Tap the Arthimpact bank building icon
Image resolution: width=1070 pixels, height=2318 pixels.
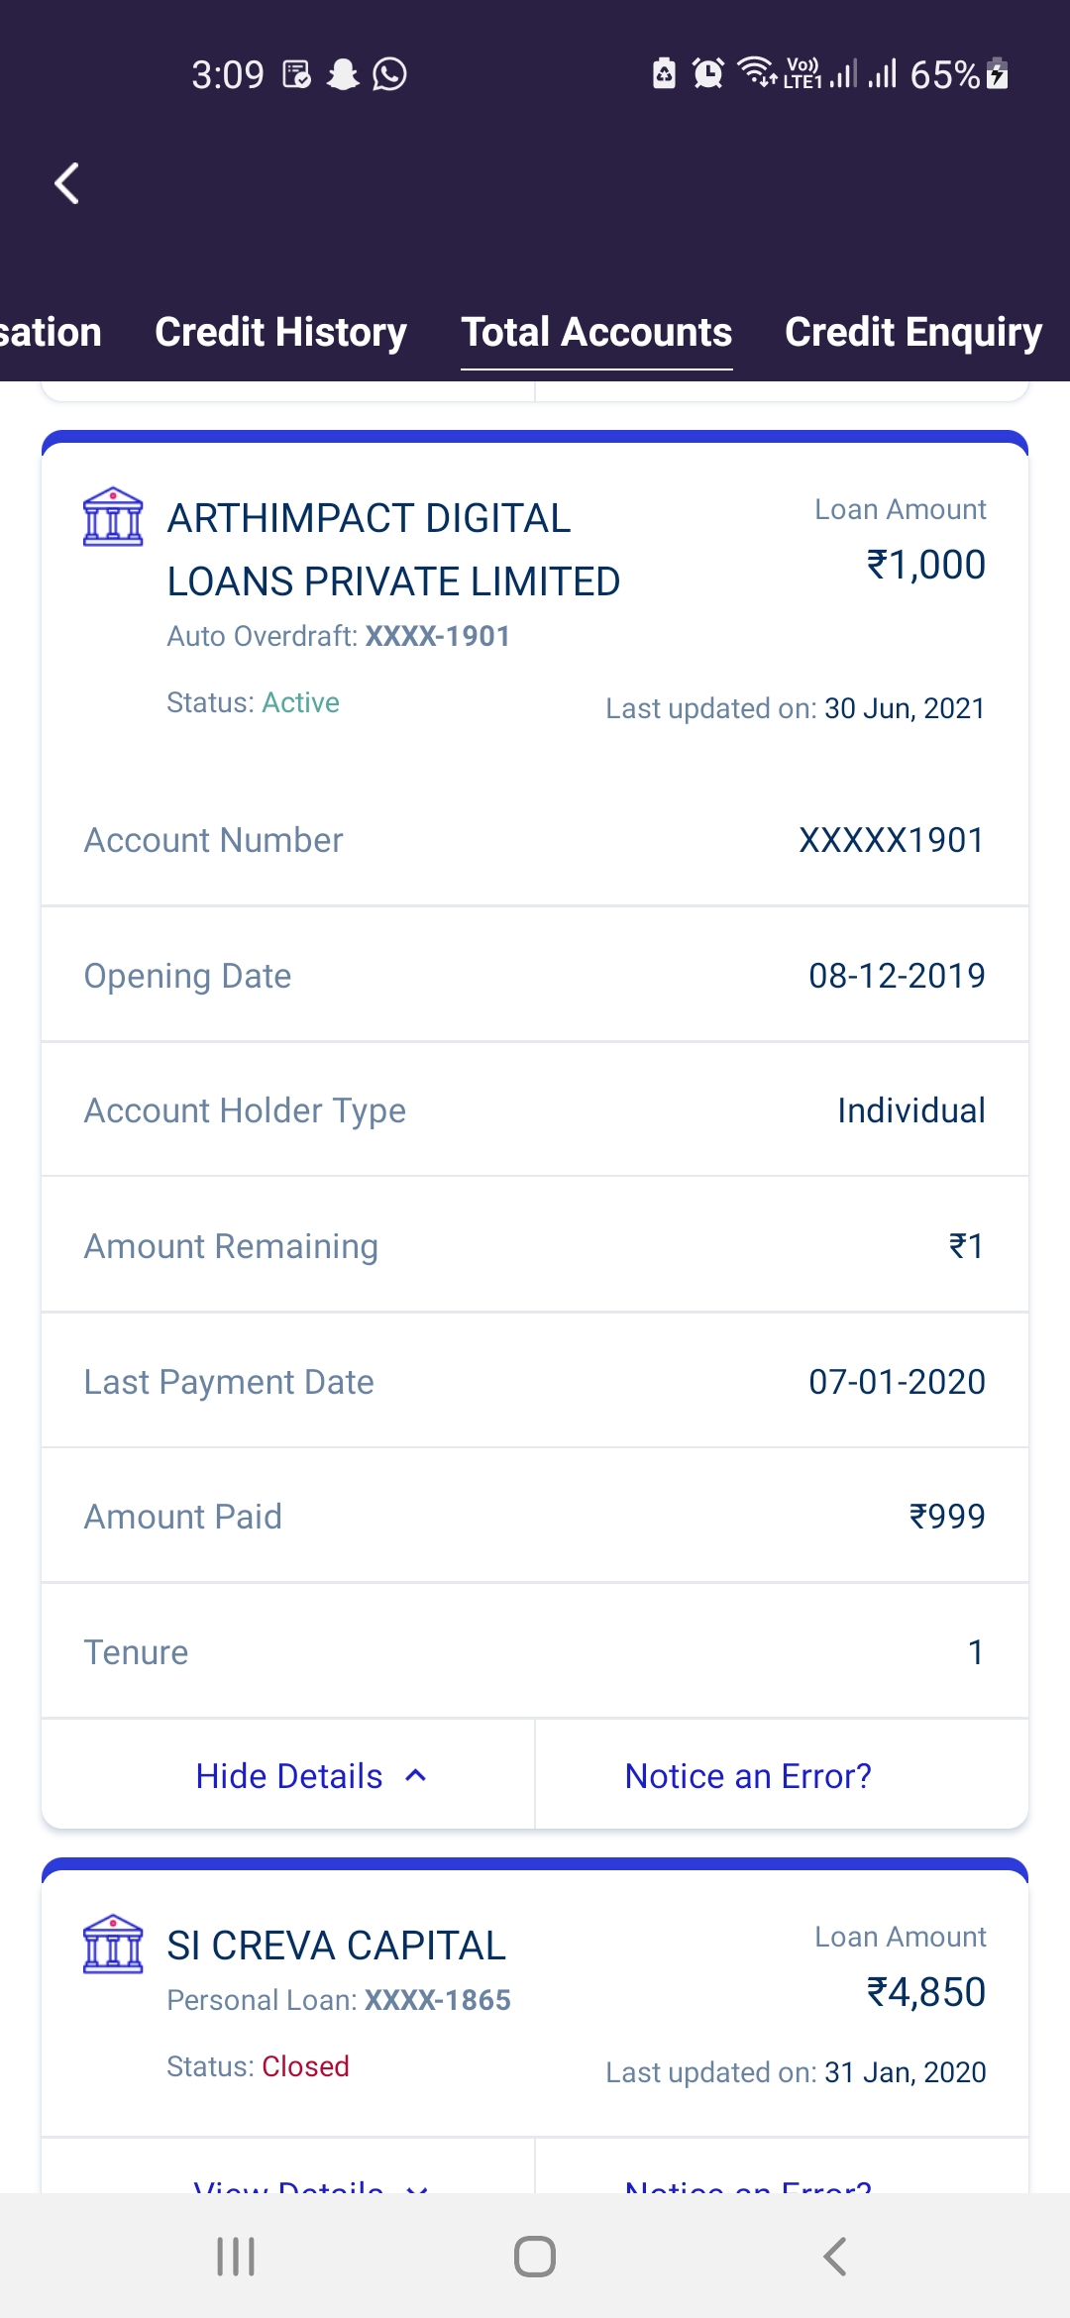(x=113, y=516)
